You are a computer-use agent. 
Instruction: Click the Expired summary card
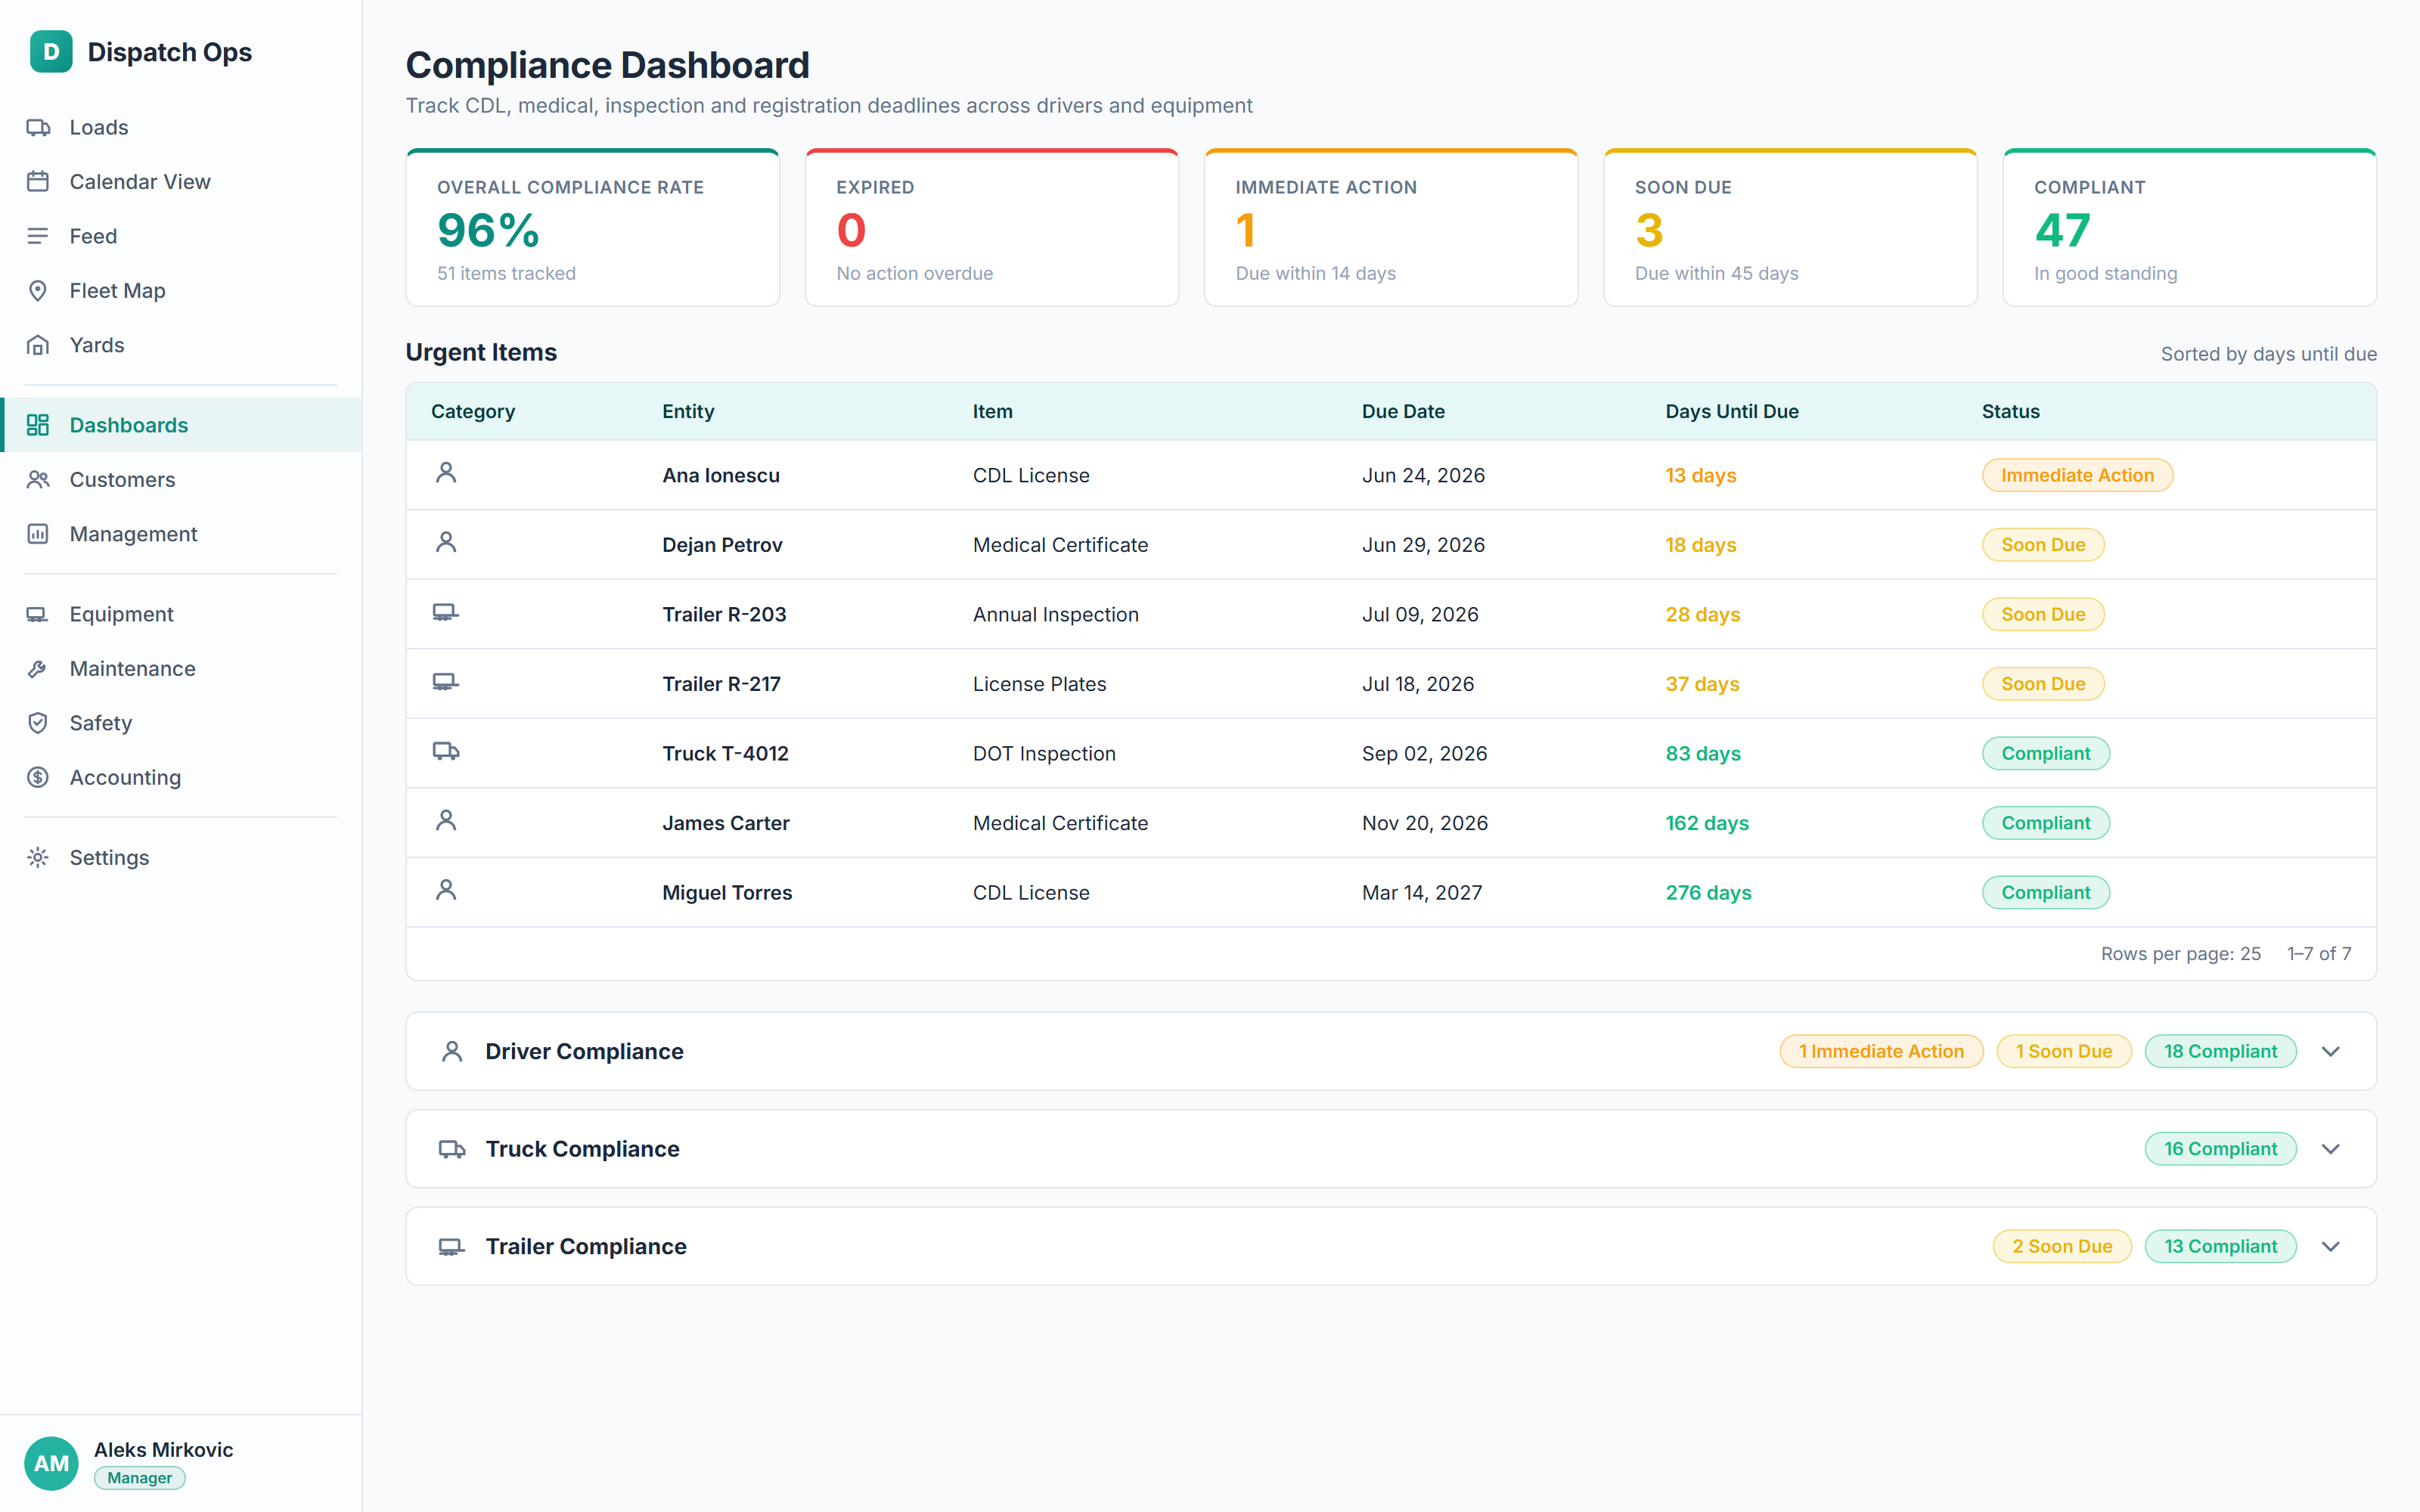coord(992,228)
